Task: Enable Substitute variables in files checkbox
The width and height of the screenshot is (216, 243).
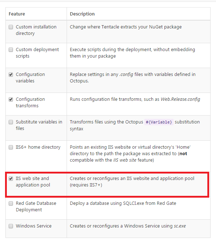Action: (11, 122)
